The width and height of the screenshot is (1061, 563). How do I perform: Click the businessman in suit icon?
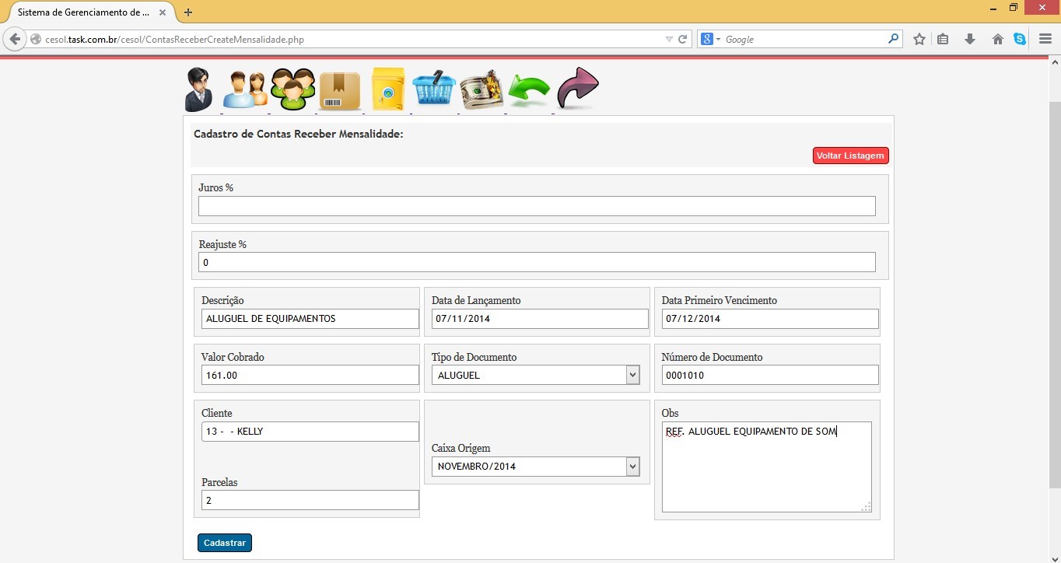coord(198,89)
